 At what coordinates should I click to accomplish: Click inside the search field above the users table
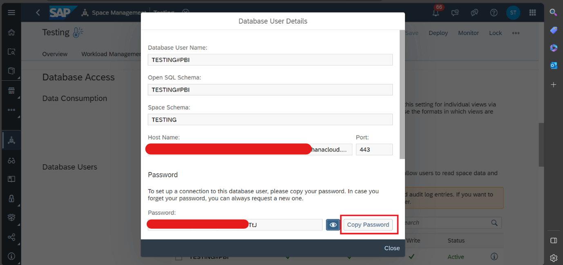click(449, 223)
